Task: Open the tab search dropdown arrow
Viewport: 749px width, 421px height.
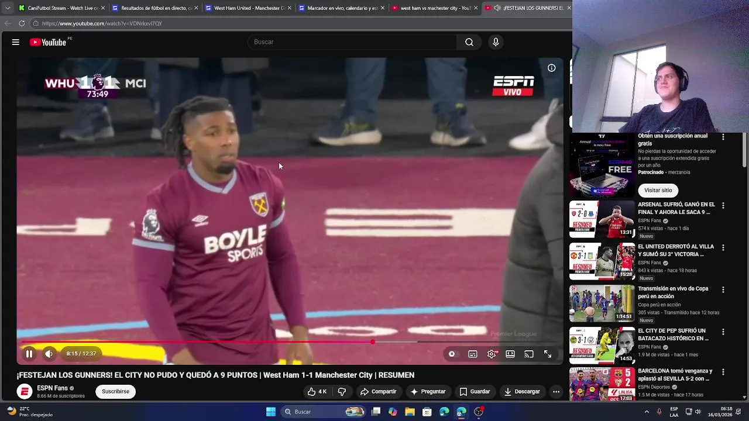Action: [x=7, y=8]
